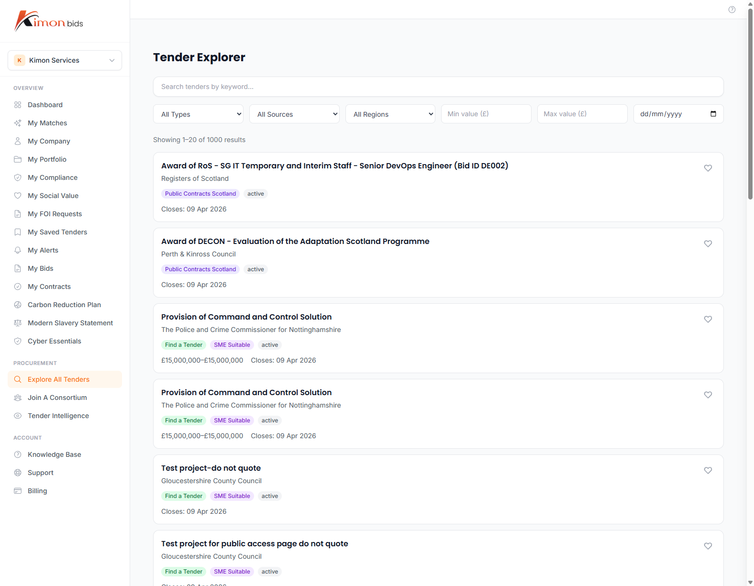Click the dd/mm/yyyy date field
The image size is (754, 586).
pyautogui.click(x=678, y=114)
